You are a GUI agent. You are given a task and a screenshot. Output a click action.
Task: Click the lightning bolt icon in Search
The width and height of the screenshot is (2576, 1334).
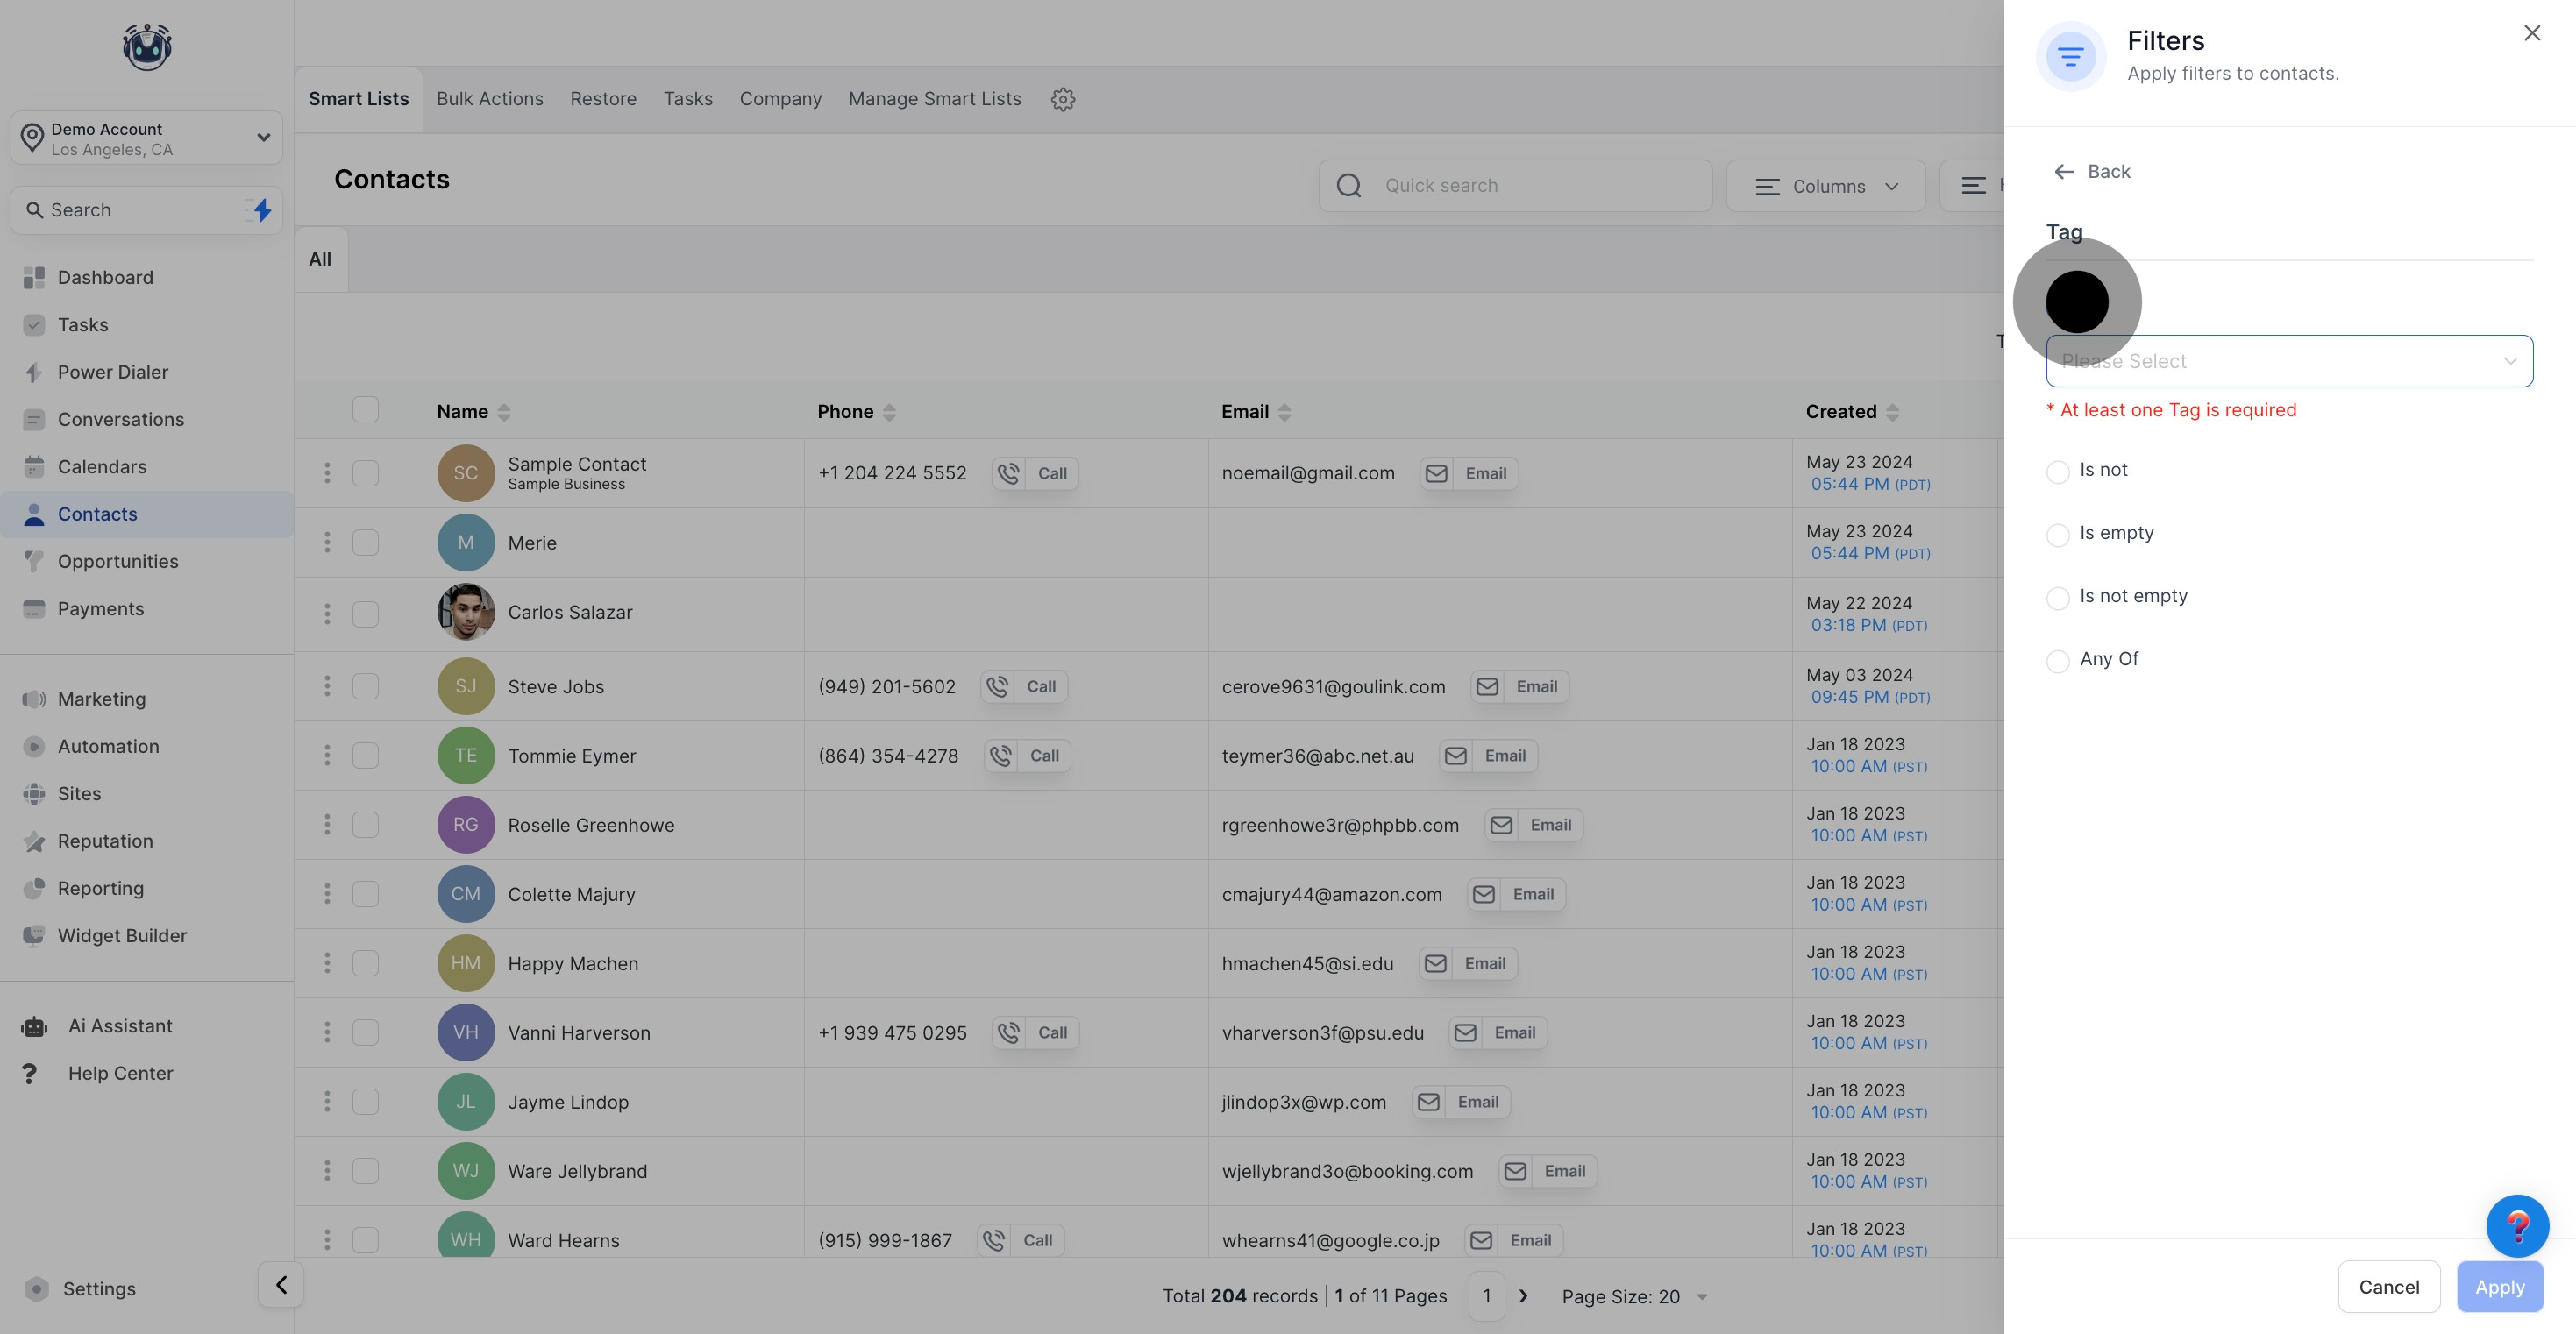point(262,210)
